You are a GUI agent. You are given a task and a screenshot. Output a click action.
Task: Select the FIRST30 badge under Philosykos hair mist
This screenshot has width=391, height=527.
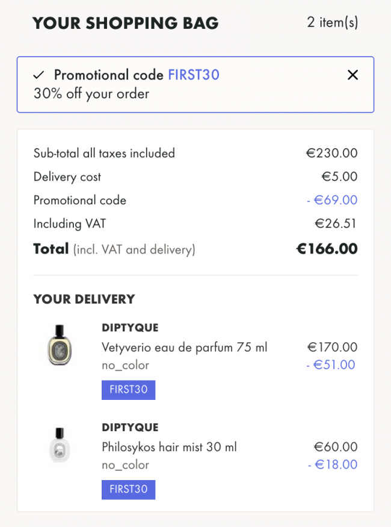(129, 489)
